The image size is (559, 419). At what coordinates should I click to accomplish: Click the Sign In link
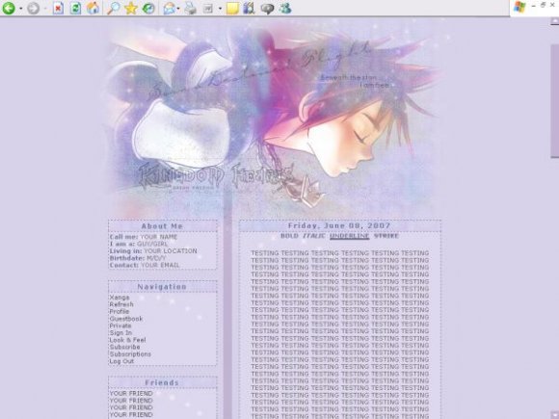tap(120, 332)
